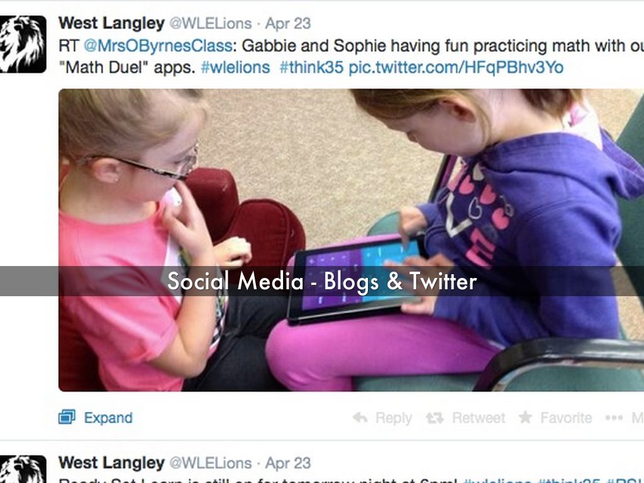Click the lion avatar in second tweet
The image size is (644, 483).
pos(23,469)
